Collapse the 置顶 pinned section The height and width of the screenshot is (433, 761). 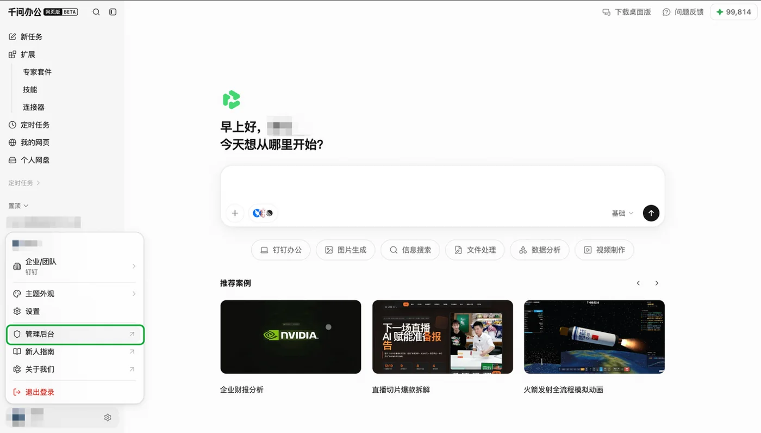pos(18,206)
